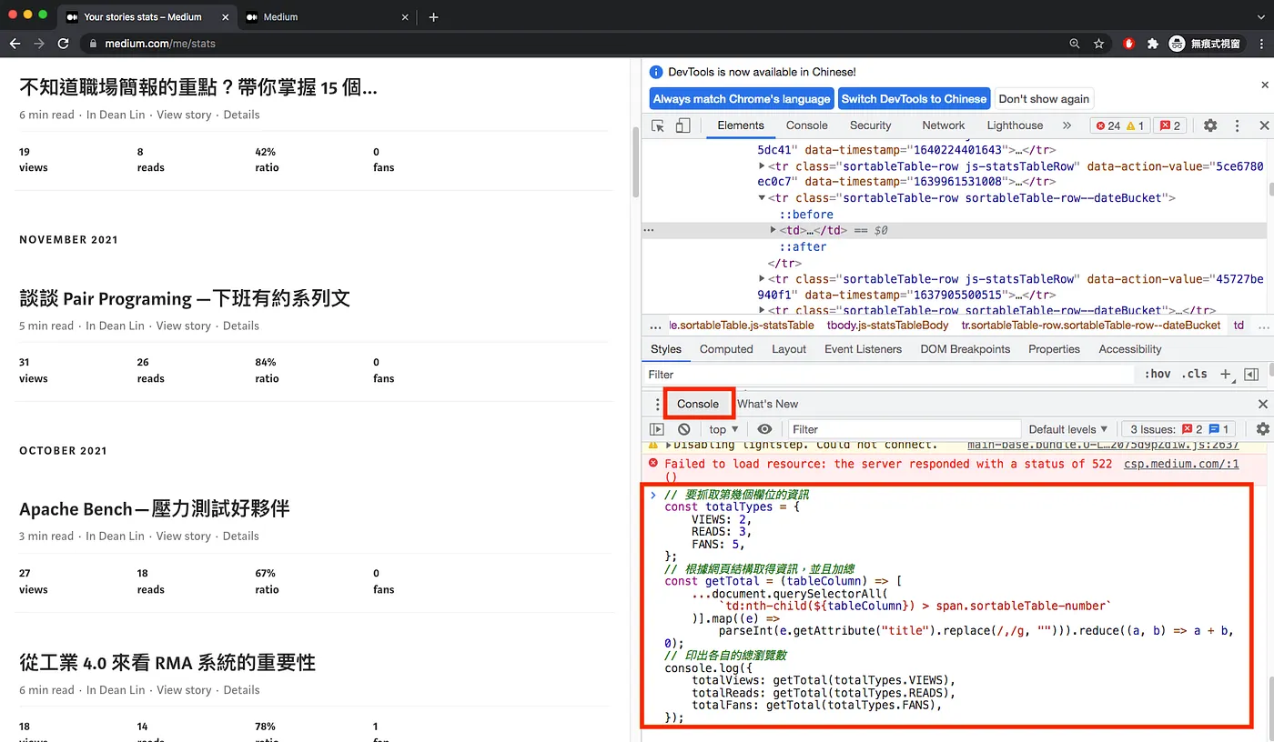Open a new browser tab with plus icon
The height and width of the screenshot is (742, 1274).
pos(433,16)
